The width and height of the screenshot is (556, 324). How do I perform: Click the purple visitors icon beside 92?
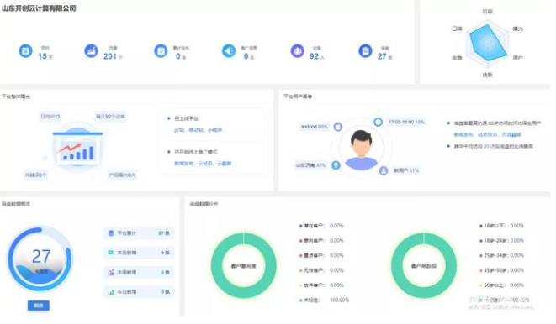(x=297, y=51)
